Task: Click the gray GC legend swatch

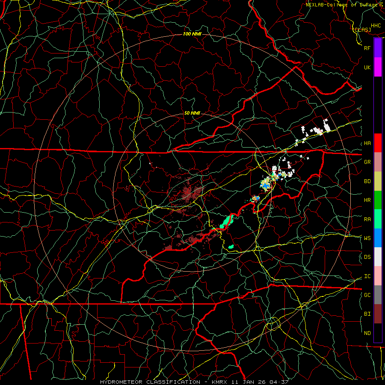Action: tap(378, 295)
